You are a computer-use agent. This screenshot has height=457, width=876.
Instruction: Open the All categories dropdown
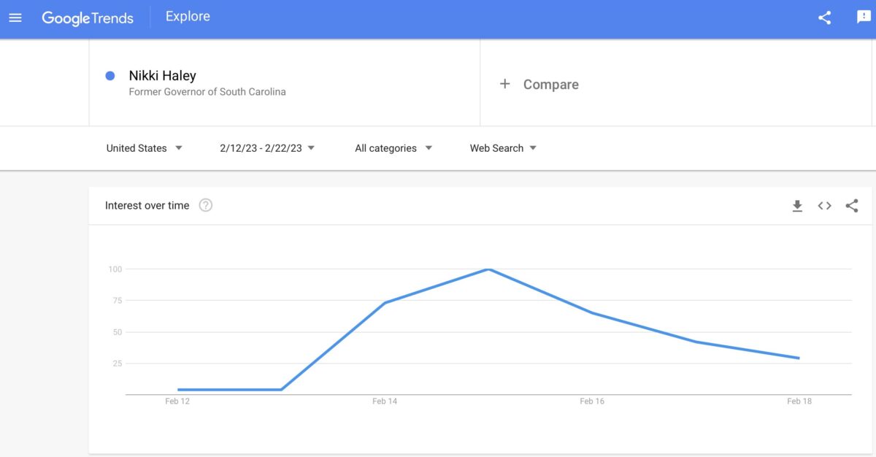pos(393,148)
